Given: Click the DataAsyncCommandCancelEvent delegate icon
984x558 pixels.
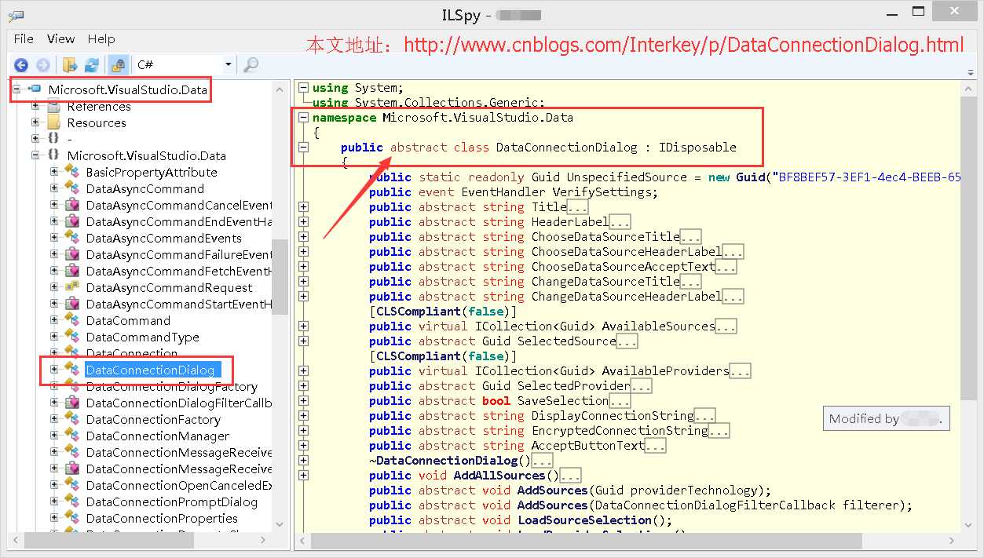Looking at the screenshot, I should click(72, 205).
